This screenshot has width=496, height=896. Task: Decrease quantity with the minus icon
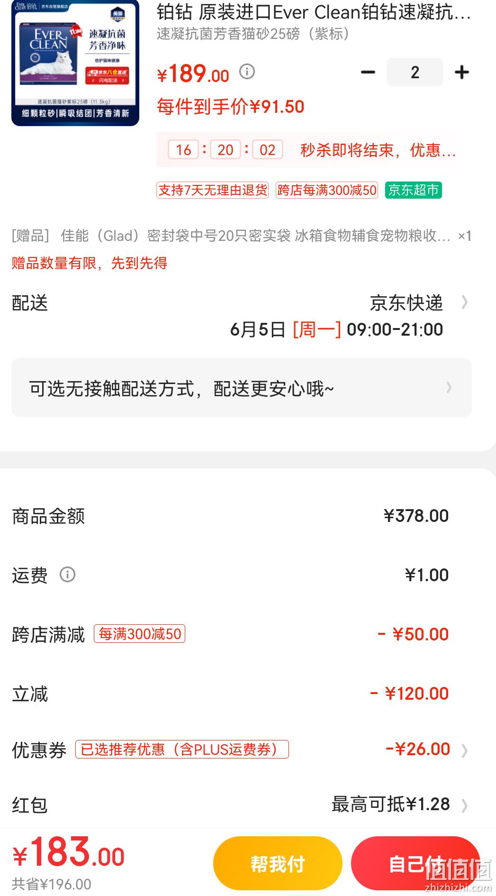(368, 73)
